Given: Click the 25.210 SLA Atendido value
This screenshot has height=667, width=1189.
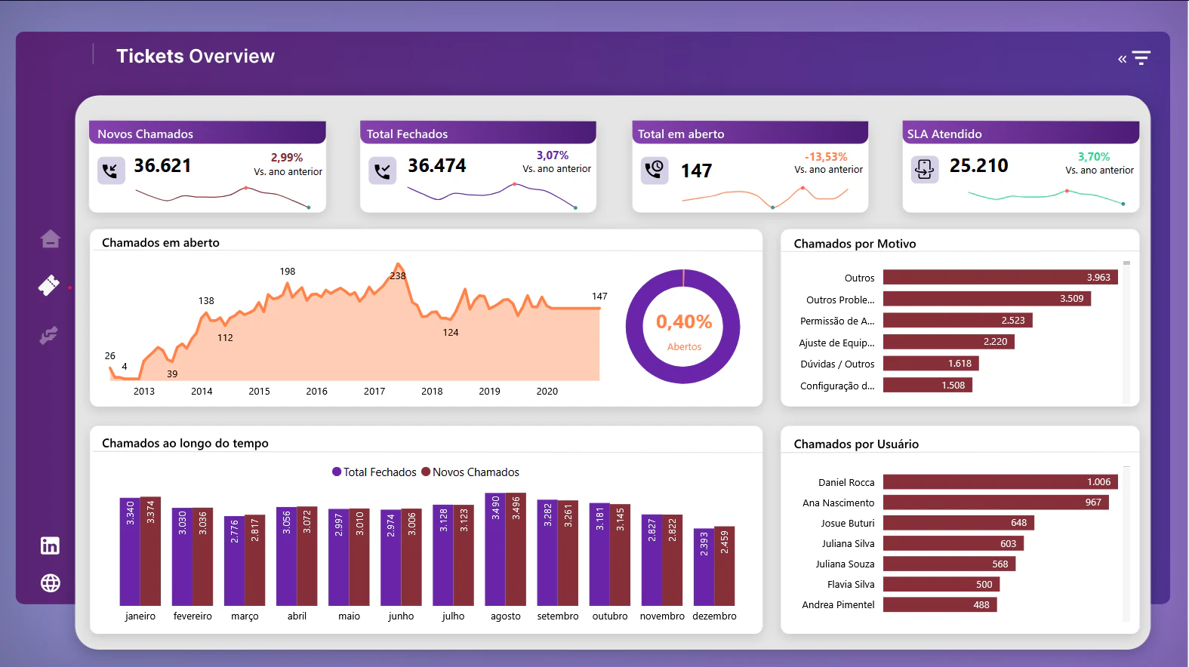Looking at the screenshot, I should (x=979, y=166).
